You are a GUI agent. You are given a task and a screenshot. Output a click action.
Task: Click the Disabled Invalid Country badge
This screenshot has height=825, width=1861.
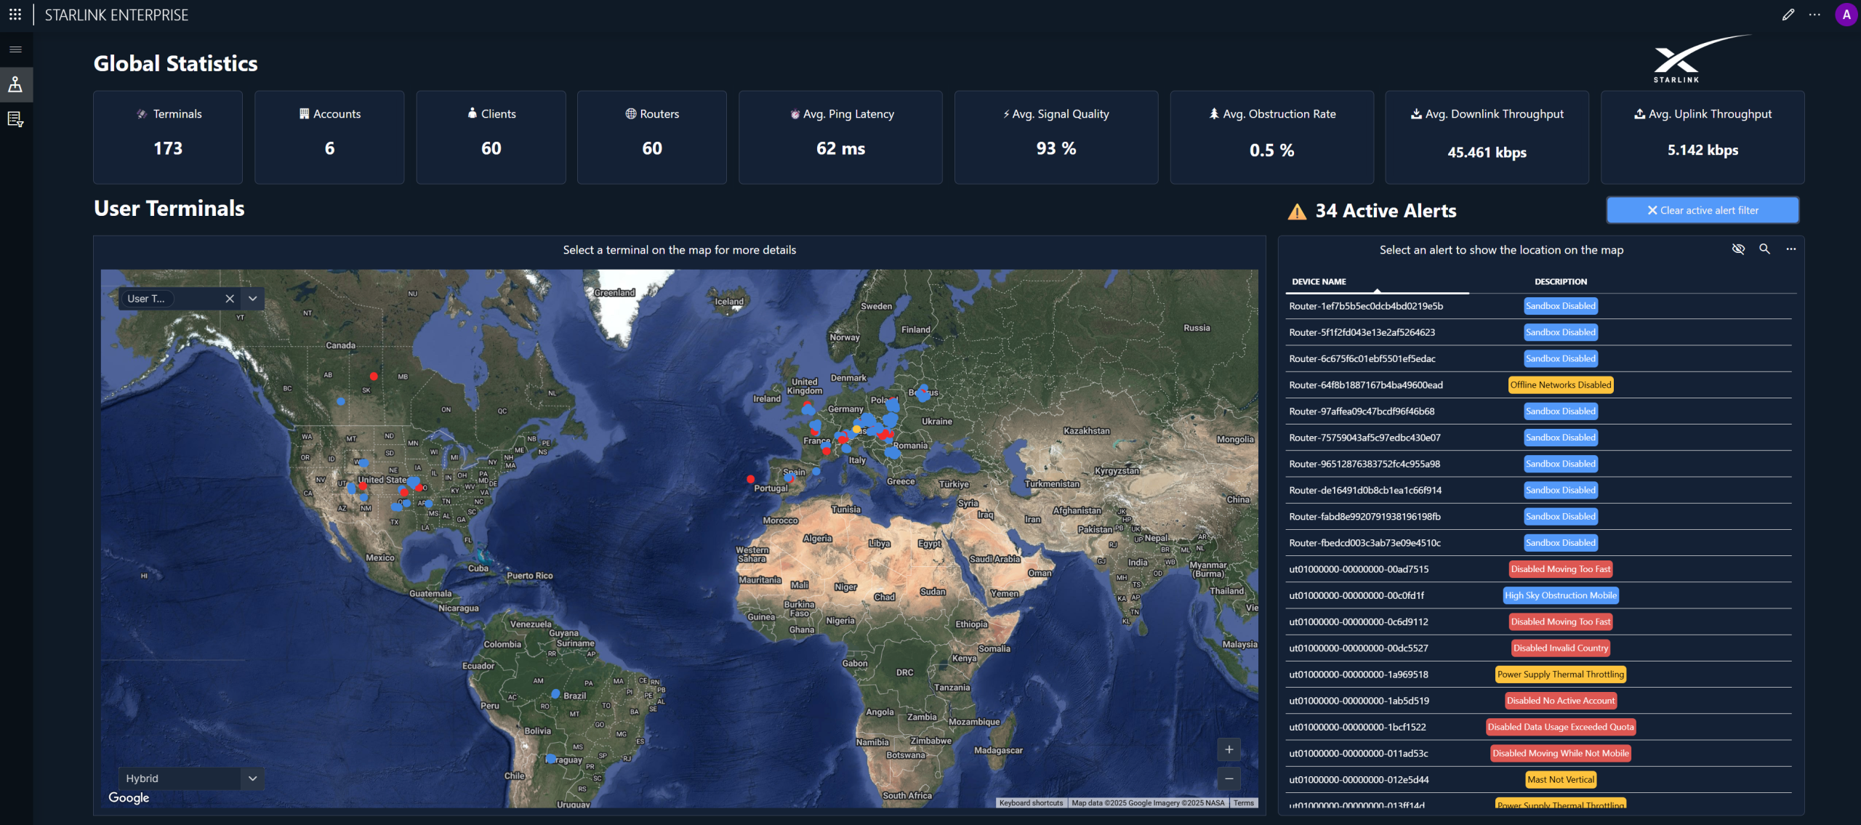coord(1561,648)
